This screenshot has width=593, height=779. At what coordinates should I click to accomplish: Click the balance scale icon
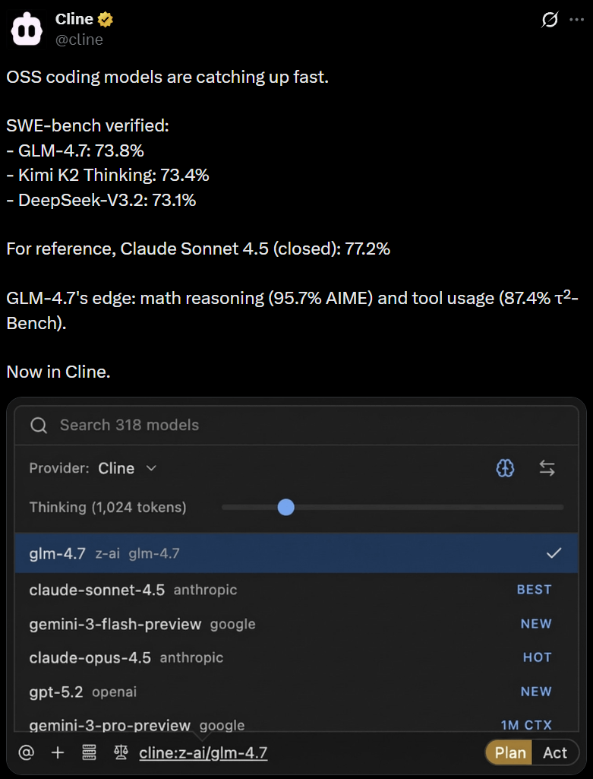point(121,752)
